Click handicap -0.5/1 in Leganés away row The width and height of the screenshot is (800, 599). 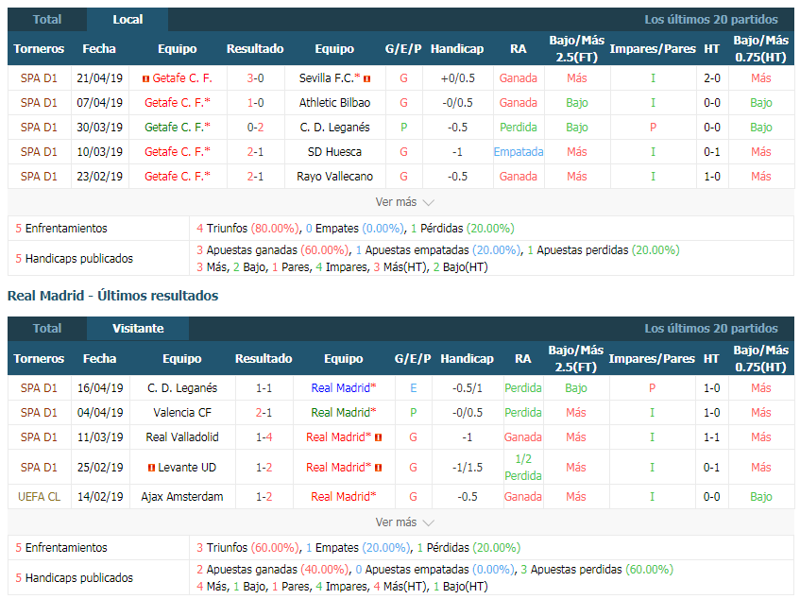(467, 387)
